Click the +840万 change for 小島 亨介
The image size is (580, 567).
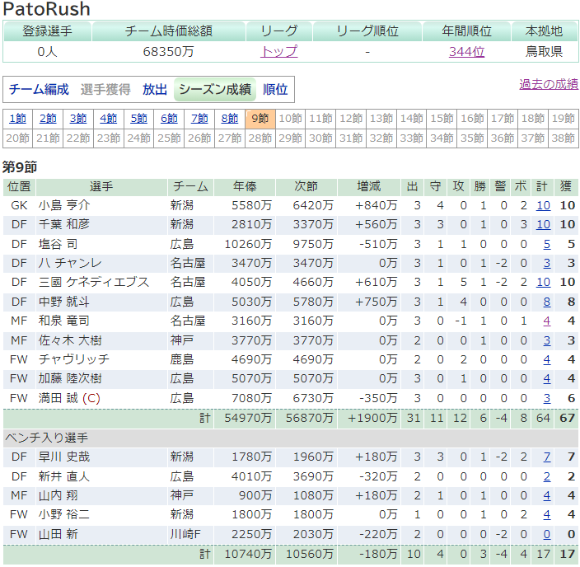pos(376,205)
